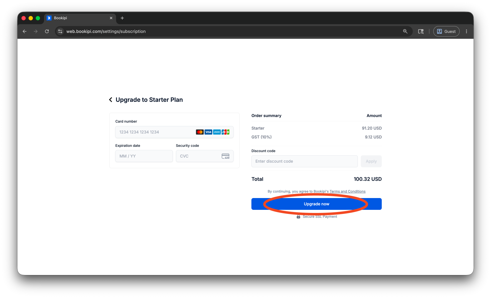Click the Bookipi favicon on the tab
This screenshot has height=298, width=491.
coord(49,18)
